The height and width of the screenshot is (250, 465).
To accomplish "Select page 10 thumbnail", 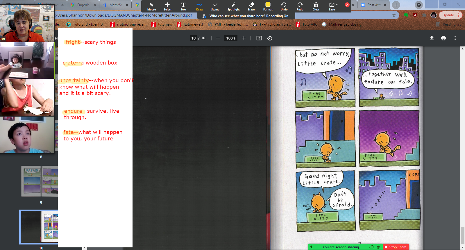I will point(39,227).
